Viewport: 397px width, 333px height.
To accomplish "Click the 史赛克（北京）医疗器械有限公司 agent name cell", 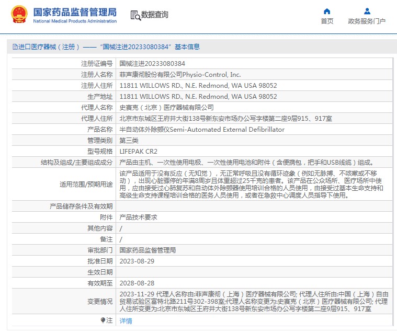I will pos(166,107).
